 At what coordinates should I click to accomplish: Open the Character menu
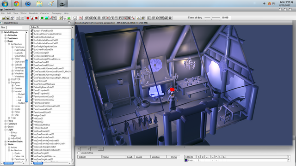coord(45,13)
